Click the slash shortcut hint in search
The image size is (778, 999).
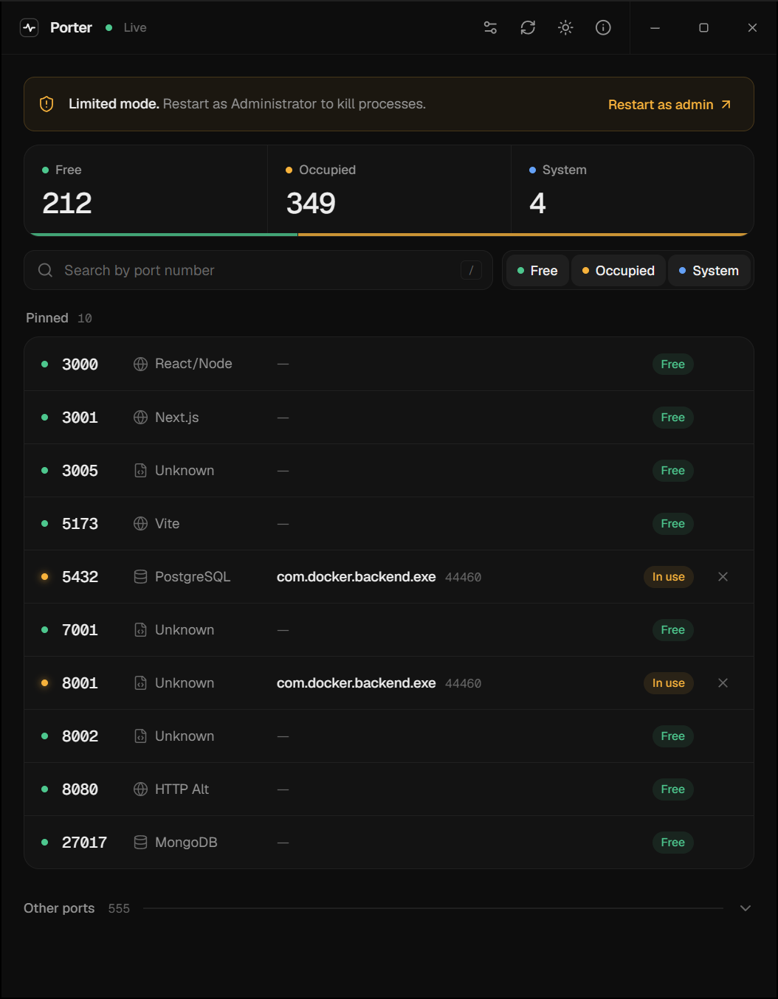(x=471, y=270)
